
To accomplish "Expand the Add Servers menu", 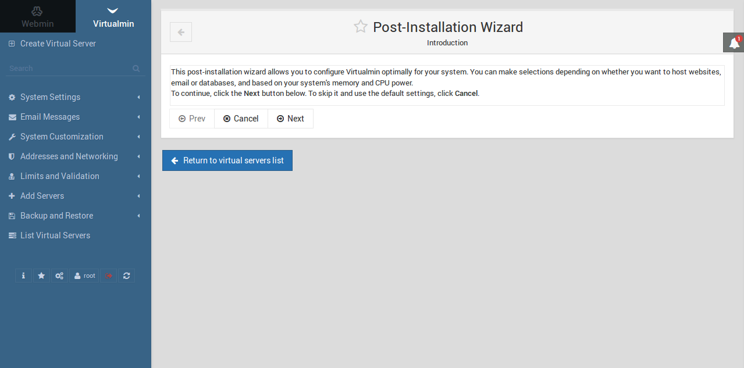I will [x=76, y=196].
